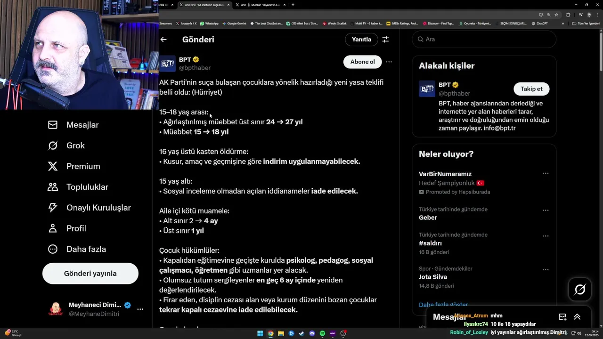This screenshot has height=339, width=603.
Task: Bookmark this page with star icon
Action: [556, 15]
